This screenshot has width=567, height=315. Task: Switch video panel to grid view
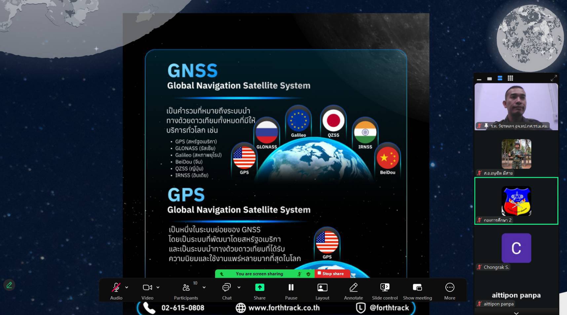pyautogui.click(x=510, y=78)
